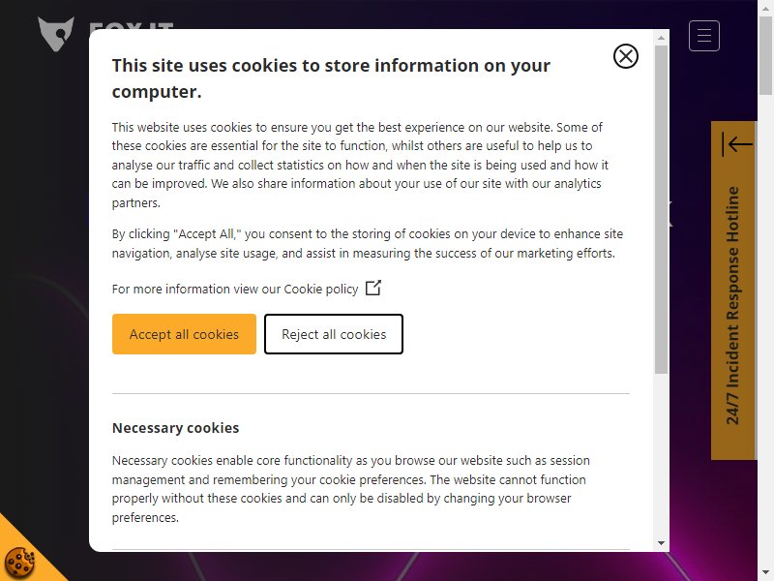Collapse the hotline panel with the arrow icon
The height and width of the screenshot is (581, 774).
(x=736, y=143)
